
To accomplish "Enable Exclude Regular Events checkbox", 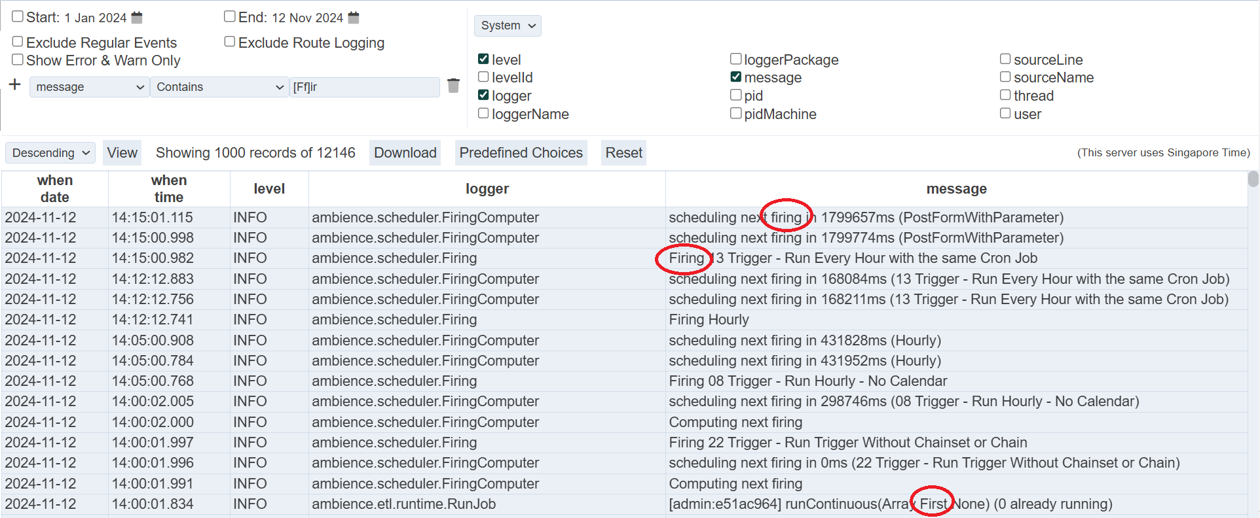I will click(18, 42).
